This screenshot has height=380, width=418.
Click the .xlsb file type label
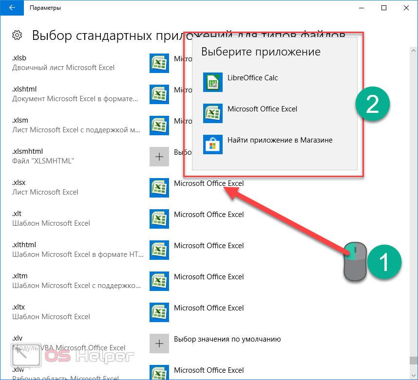[19, 58]
